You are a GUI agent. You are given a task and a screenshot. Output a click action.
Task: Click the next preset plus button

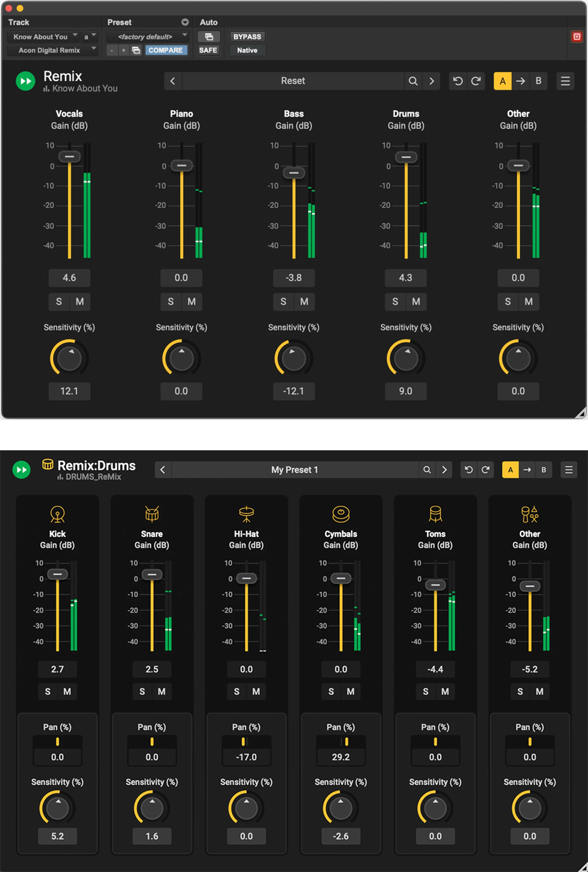pyautogui.click(x=124, y=50)
